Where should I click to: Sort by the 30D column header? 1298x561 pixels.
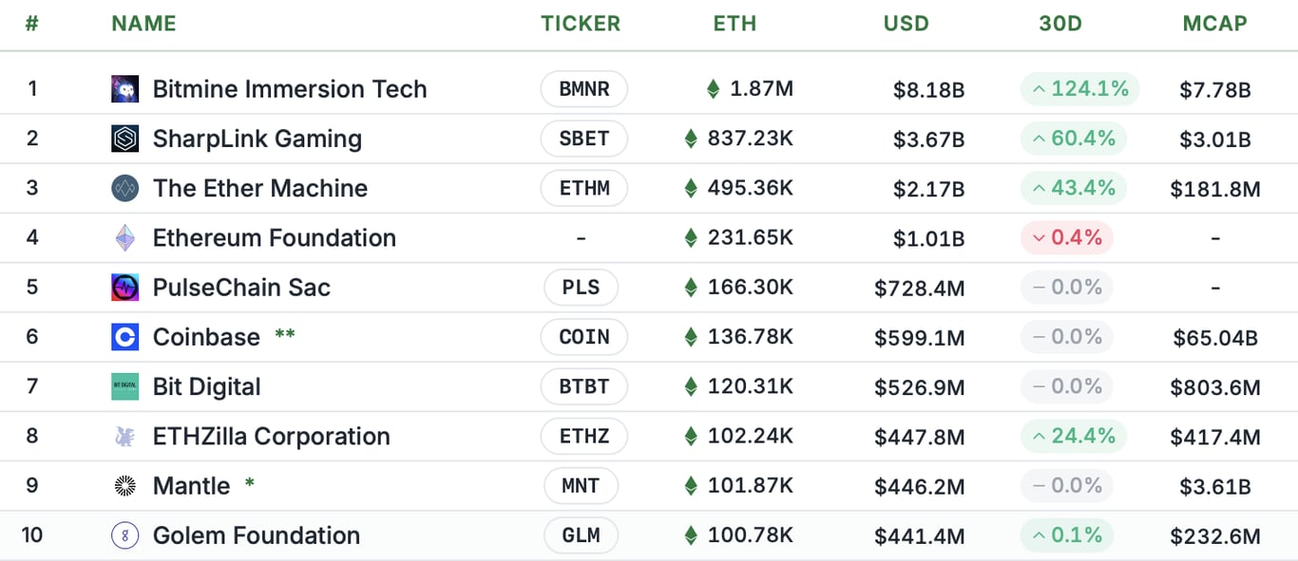point(1060,24)
